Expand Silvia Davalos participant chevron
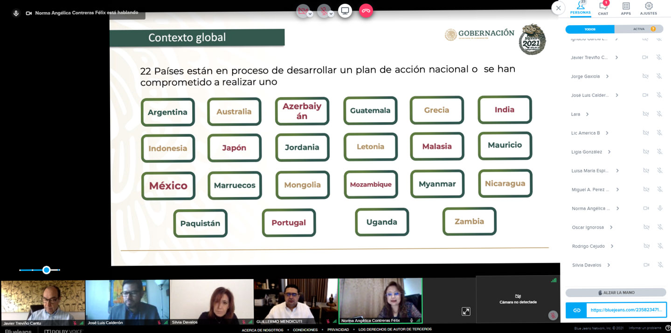Screen dimensions: 671x333 tap(609, 265)
